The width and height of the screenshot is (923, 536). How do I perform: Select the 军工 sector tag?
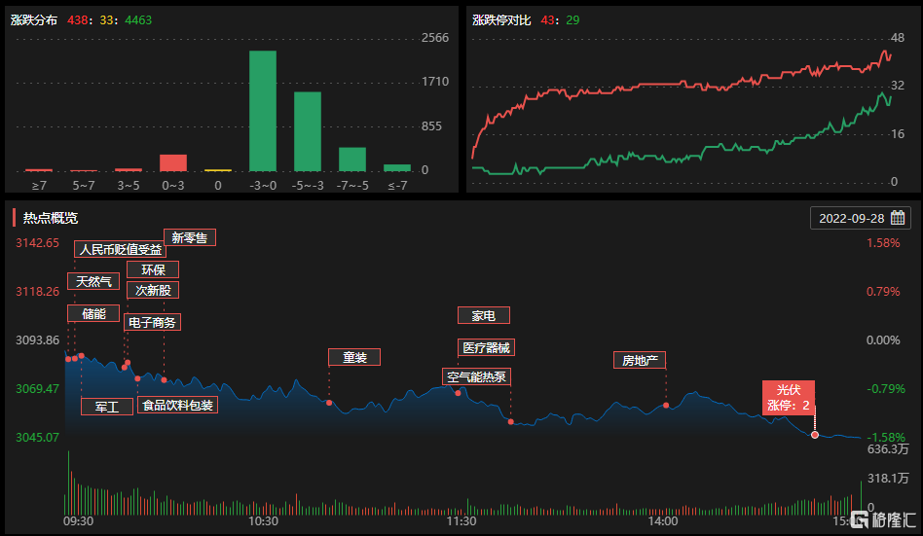coord(107,407)
